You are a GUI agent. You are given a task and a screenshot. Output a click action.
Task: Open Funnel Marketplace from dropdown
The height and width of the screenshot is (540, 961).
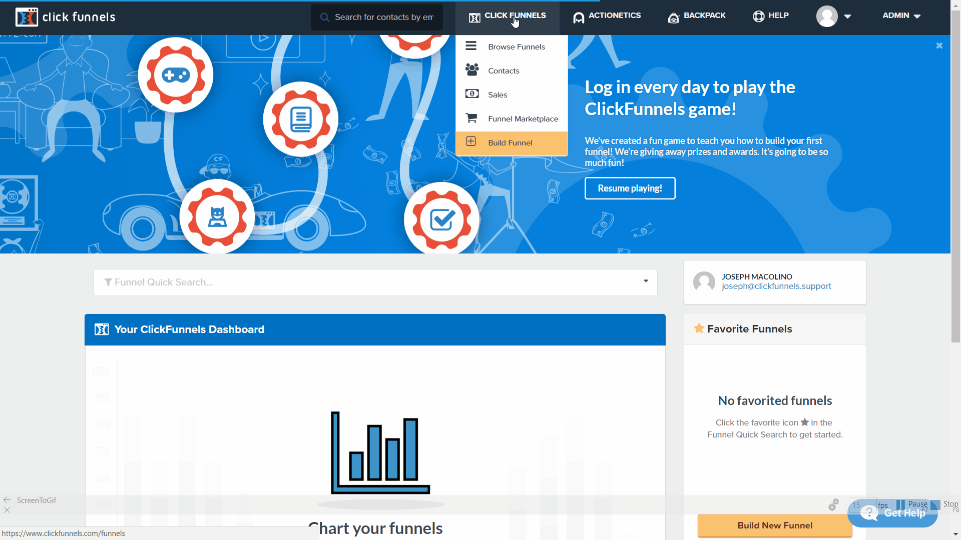tap(523, 119)
